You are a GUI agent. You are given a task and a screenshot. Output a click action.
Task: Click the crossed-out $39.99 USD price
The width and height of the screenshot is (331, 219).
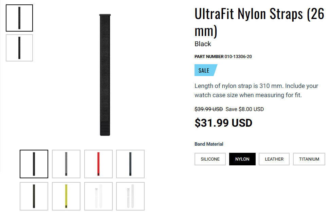(x=208, y=109)
